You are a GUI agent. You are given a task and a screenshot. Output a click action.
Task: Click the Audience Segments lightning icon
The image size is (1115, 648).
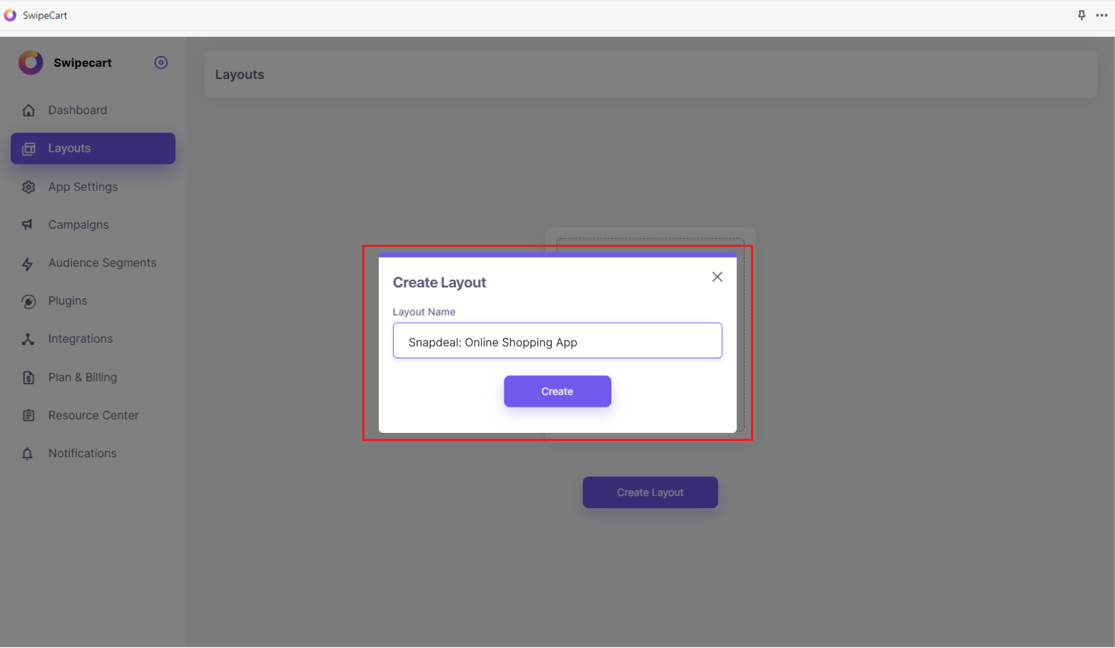tap(28, 264)
